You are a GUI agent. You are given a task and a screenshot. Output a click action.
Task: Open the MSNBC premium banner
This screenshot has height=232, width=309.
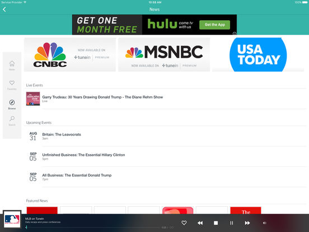click(164, 55)
